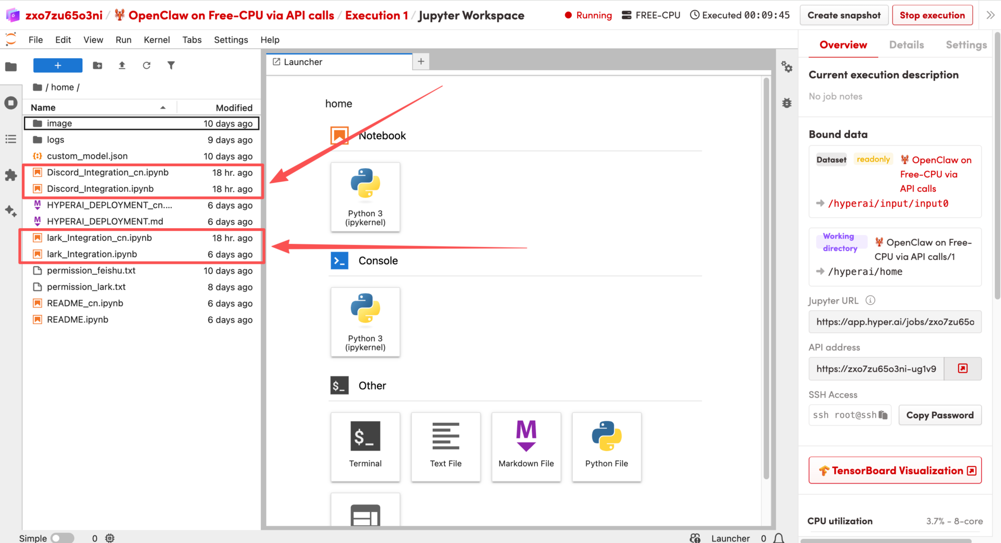Open the property inspector gears icon
This screenshot has width=1001, height=543.
click(787, 67)
